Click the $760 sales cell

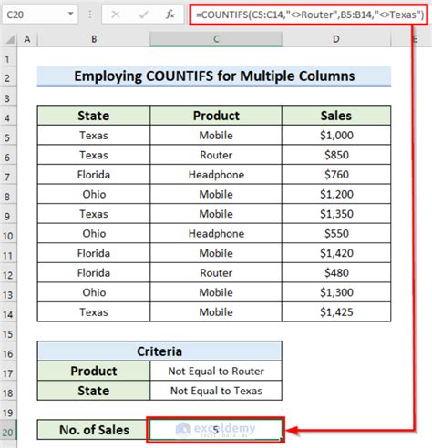pyautogui.click(x=336, y=175)
